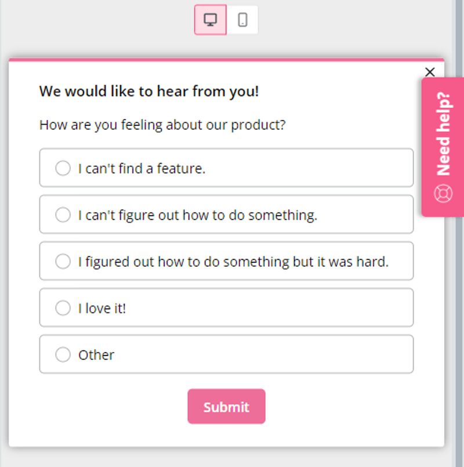464x467 pixels.
Task: Click the question "How are you feeling about our product?"
Action: [162, 125]
